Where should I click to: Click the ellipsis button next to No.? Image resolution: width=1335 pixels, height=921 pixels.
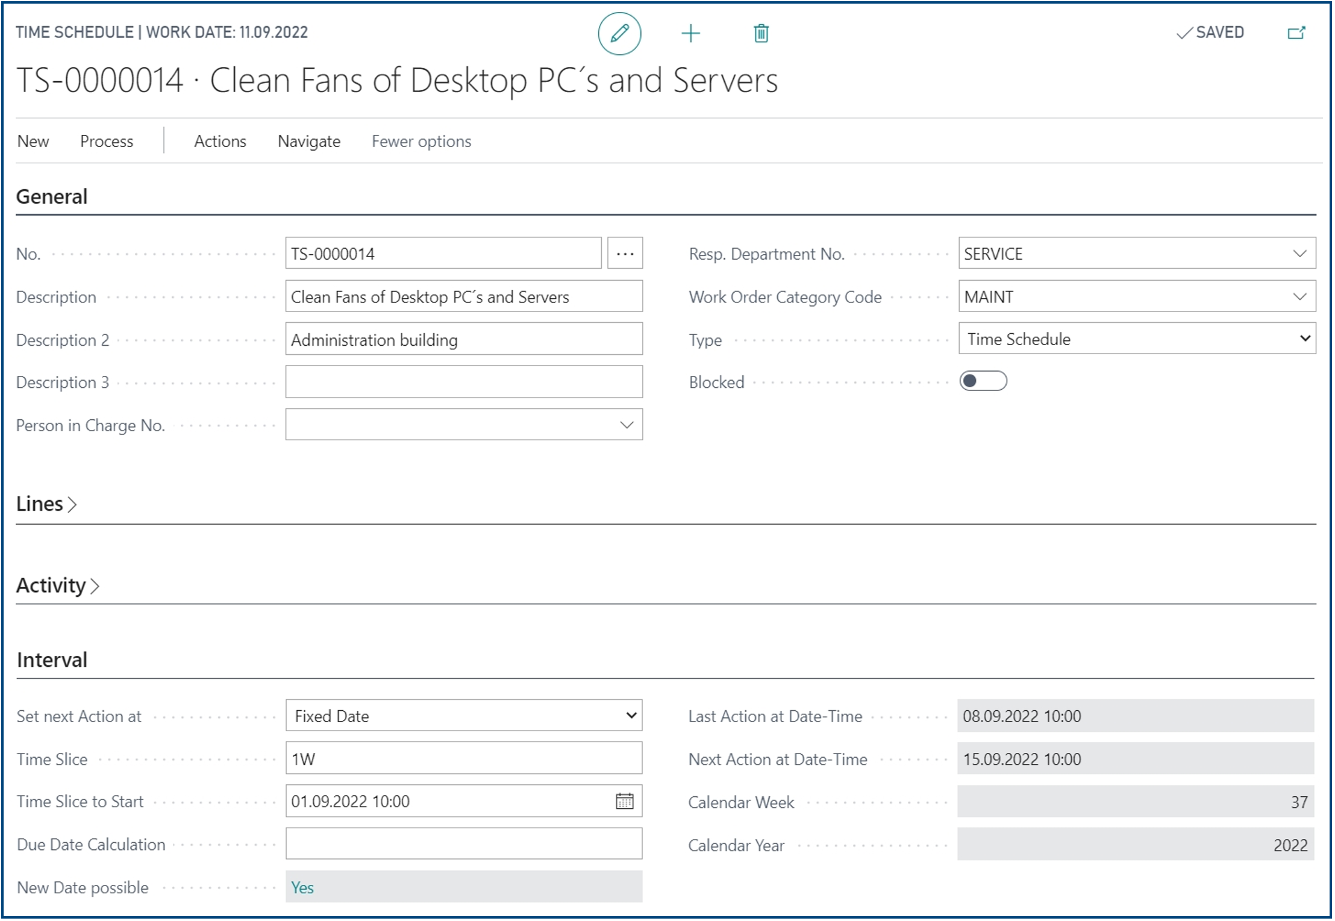(625, 253)
